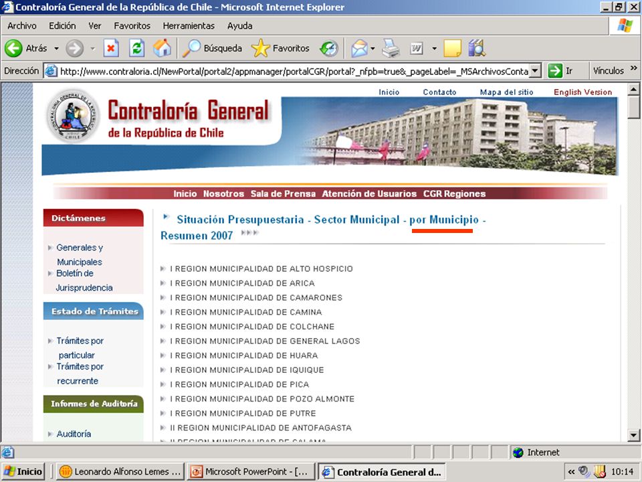Open the Mapa del sitio link
This screenshot has height=482, width=642.
click(506, 92)
